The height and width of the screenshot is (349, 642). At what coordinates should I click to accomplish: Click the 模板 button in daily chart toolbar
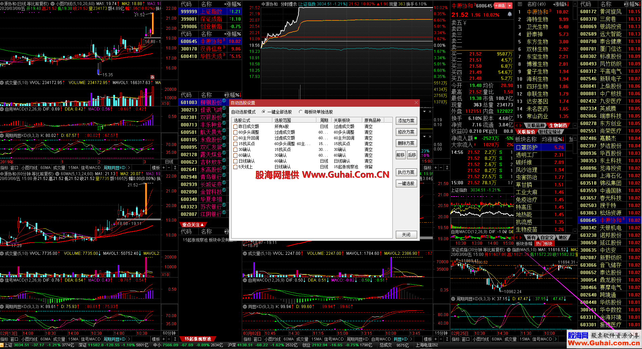[x=156, y=168]
